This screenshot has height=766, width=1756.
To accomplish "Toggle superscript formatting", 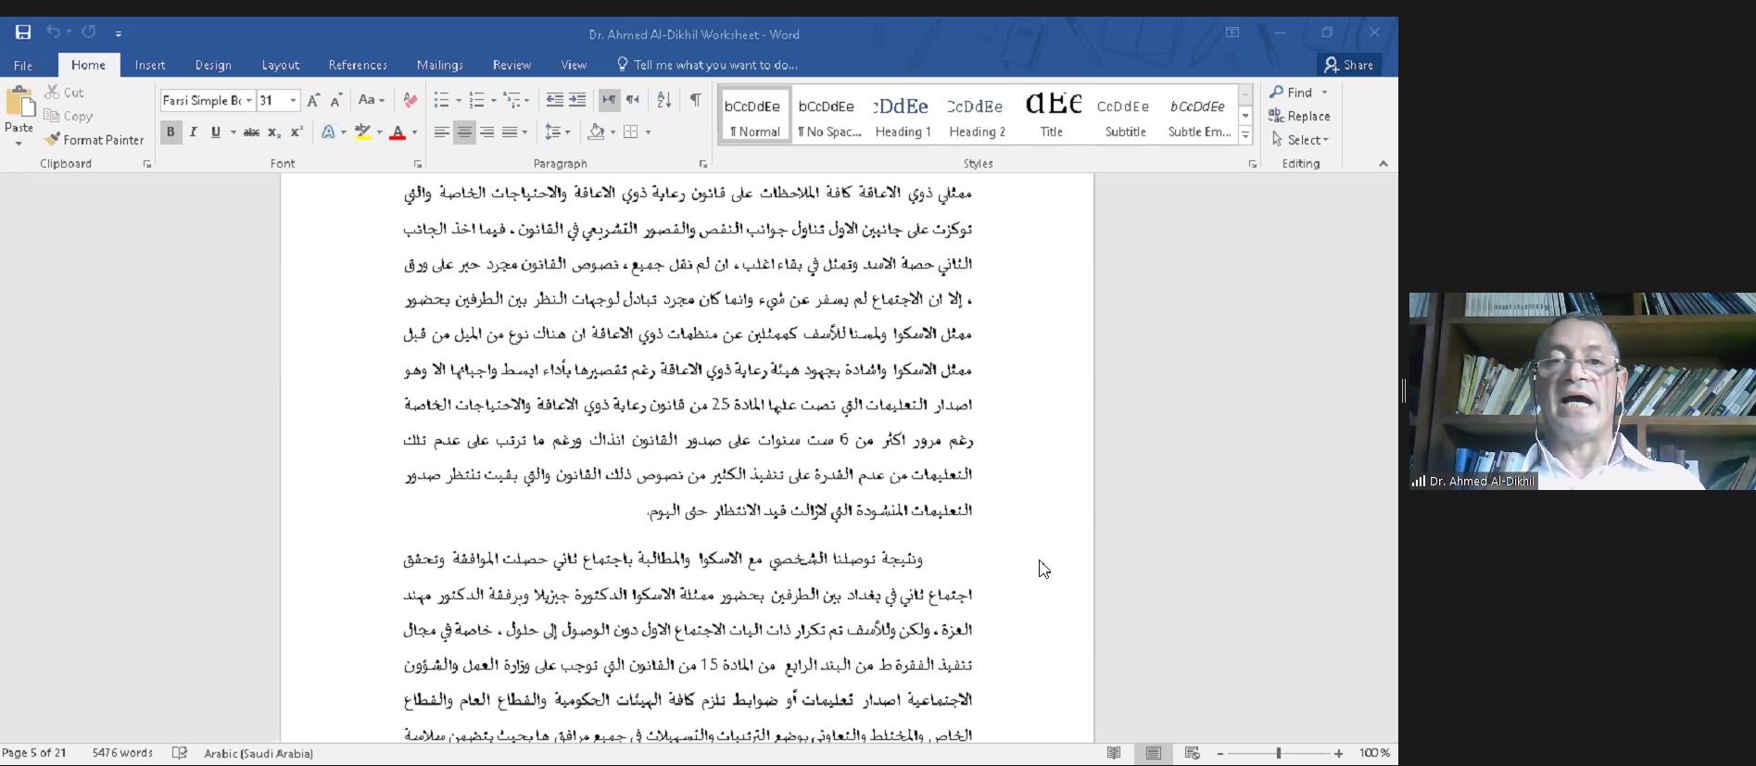I will [297, 132].
